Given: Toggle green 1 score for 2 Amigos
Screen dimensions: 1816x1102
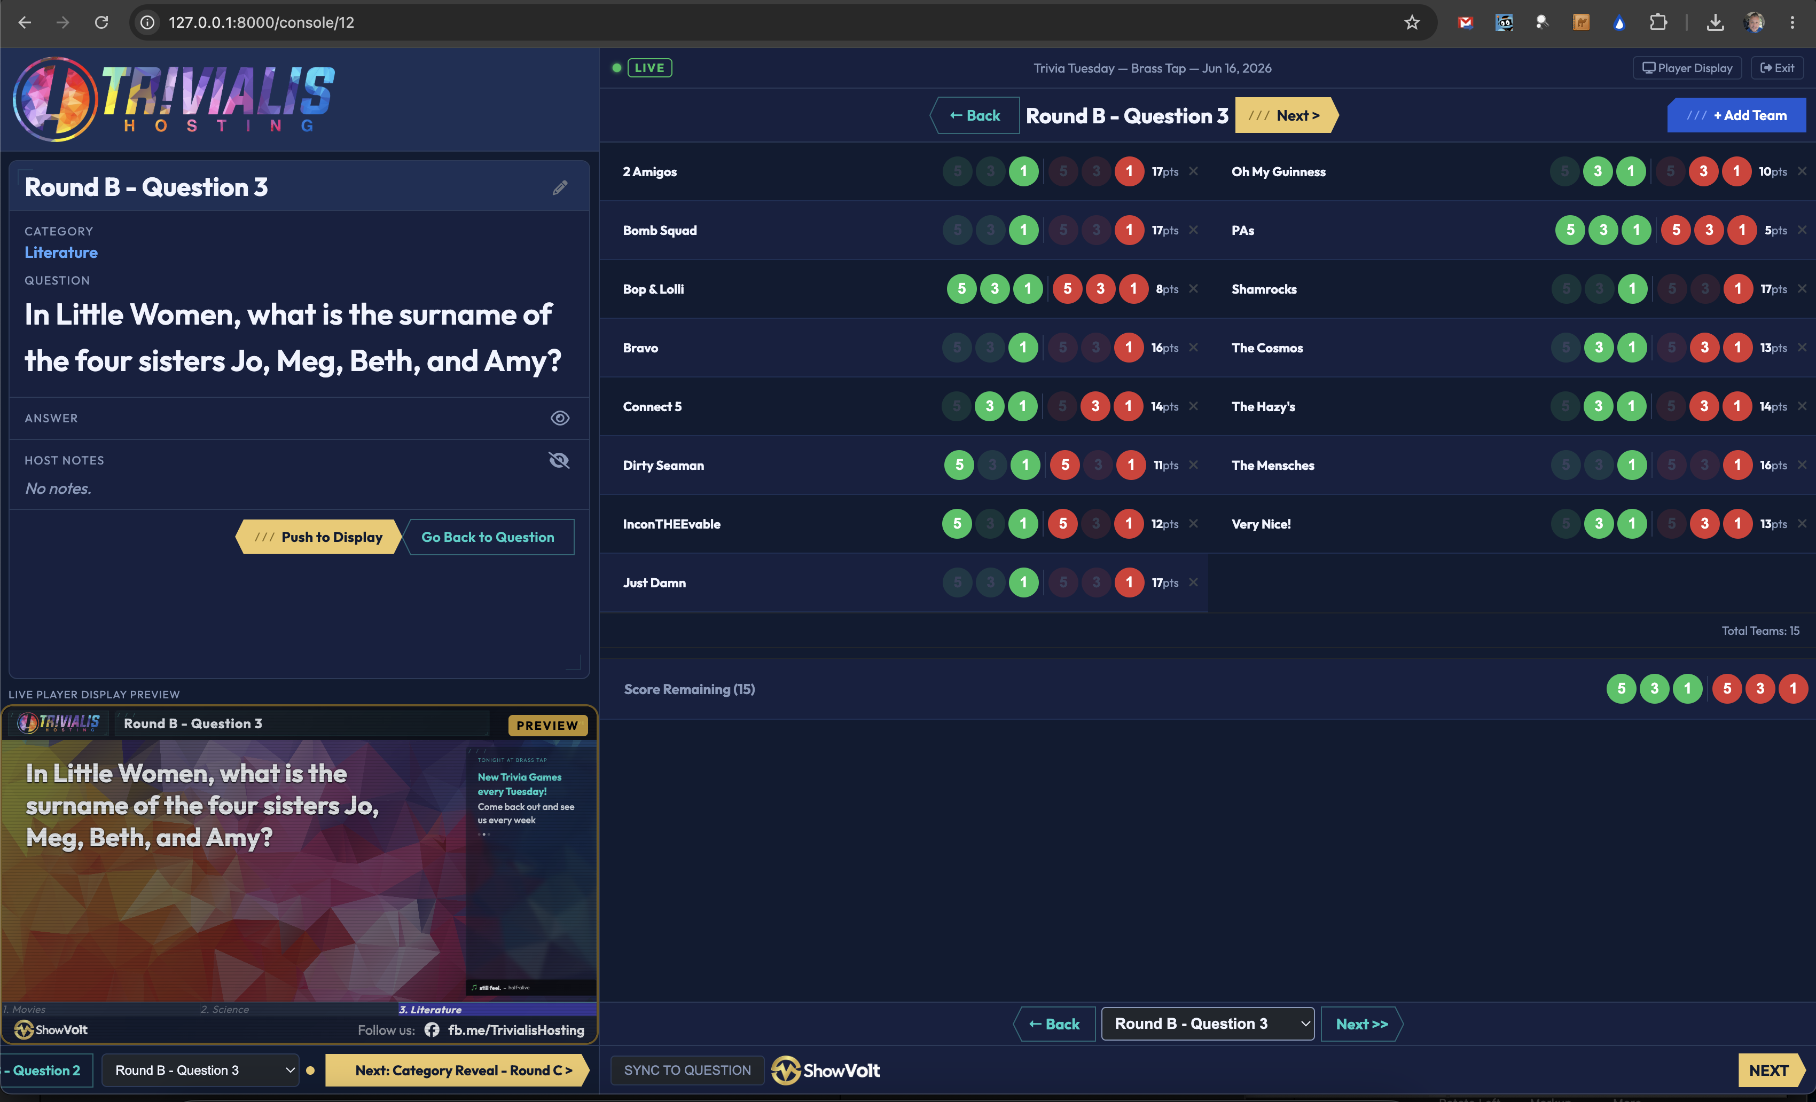Looking at the screenshot, I should tap(1023, 171).
